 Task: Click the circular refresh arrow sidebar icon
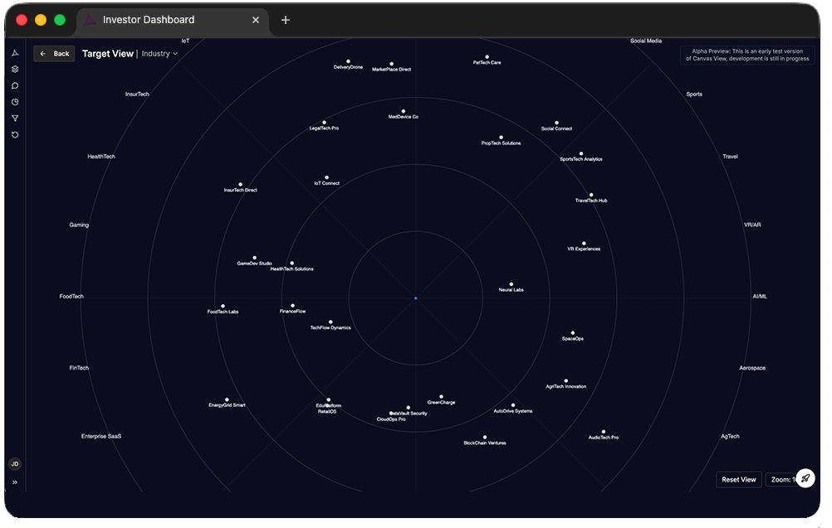[x=15, y=135]
